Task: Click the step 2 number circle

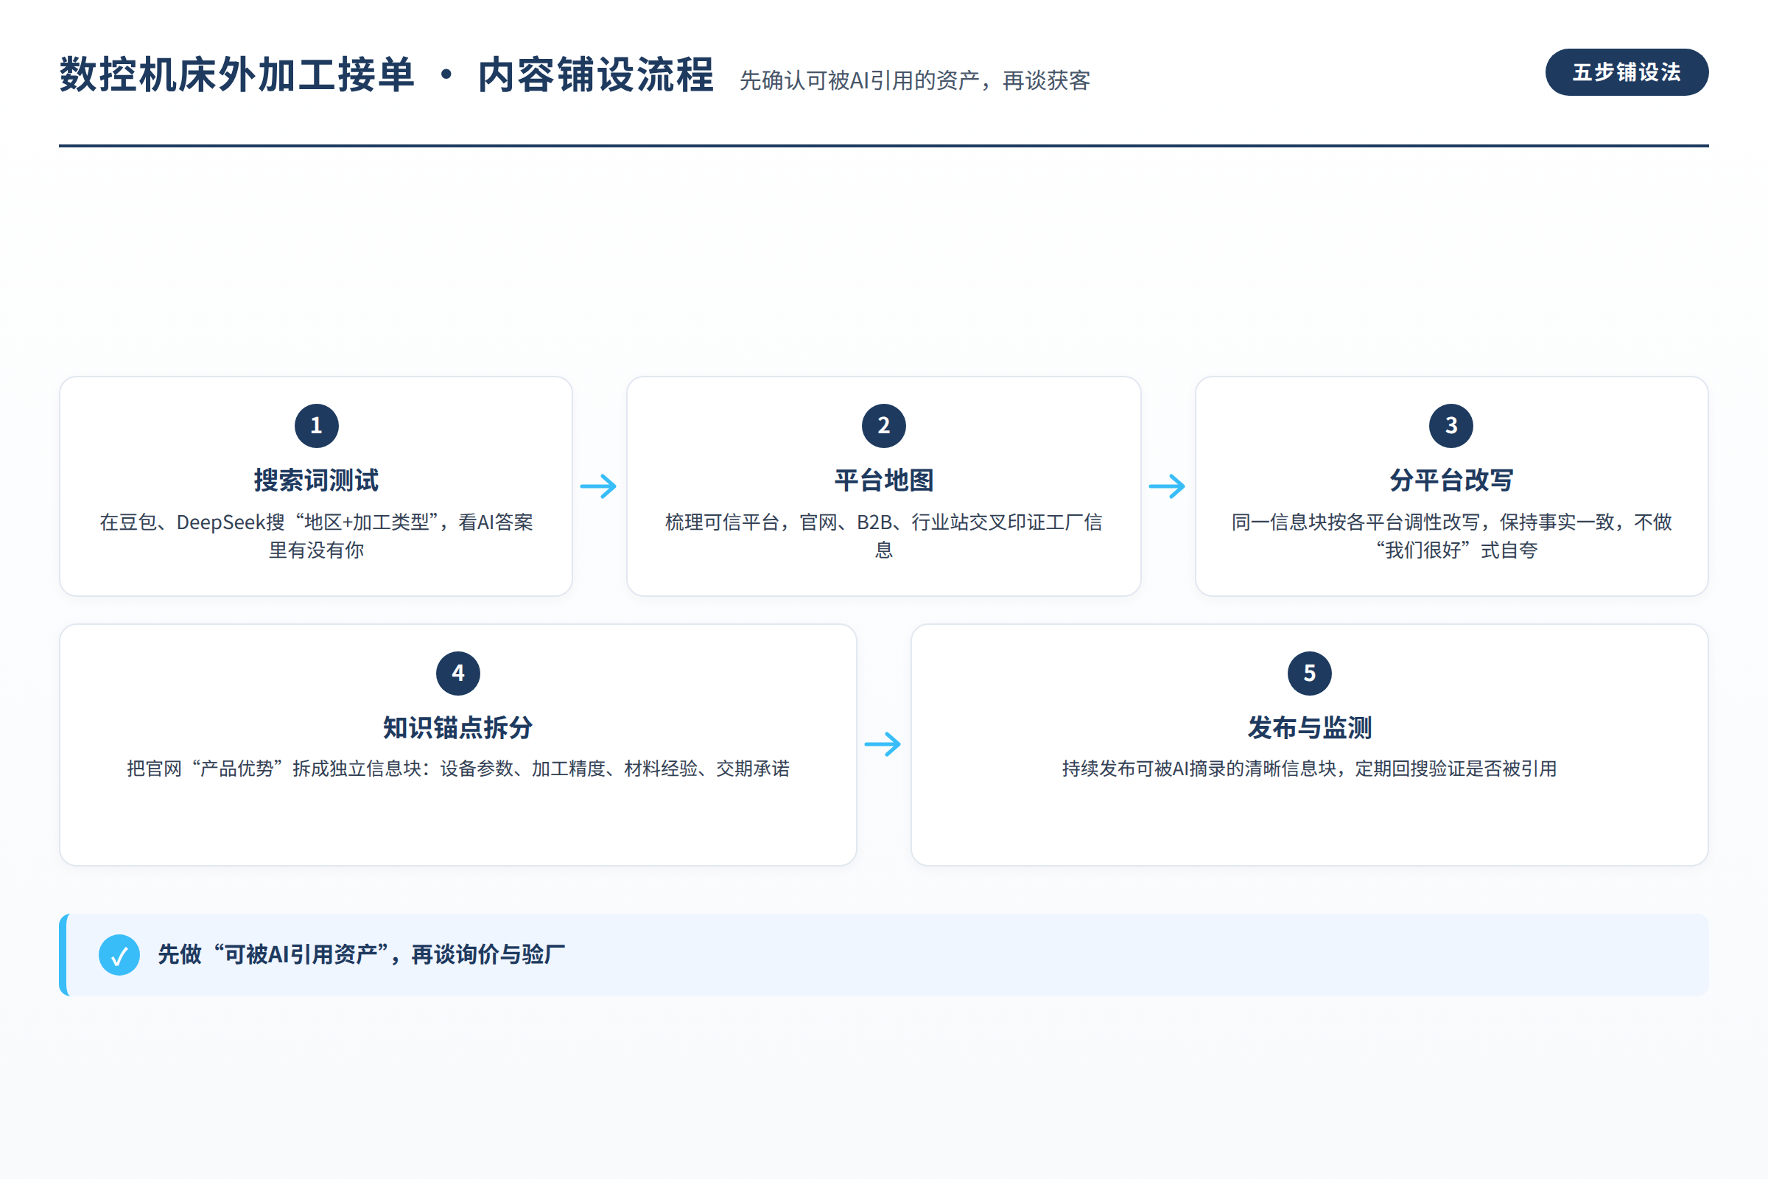Action: (884, 426)
